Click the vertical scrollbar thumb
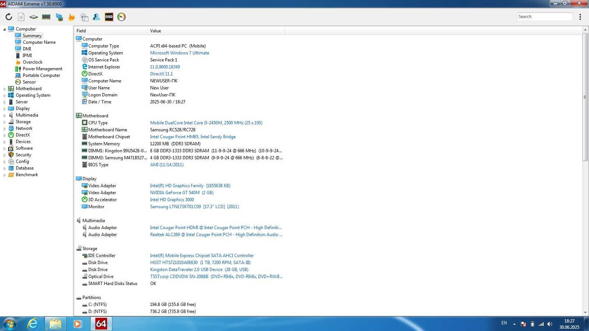Screen dimensions: 589x331 point(585,97)
